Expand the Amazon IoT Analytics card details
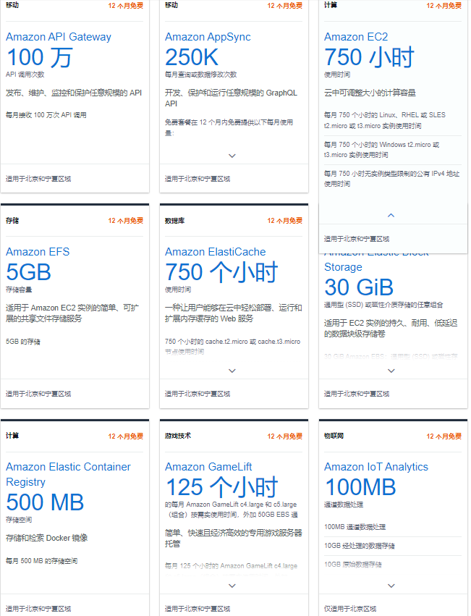Viewport: 471px width, 616px height. point(391,586)
